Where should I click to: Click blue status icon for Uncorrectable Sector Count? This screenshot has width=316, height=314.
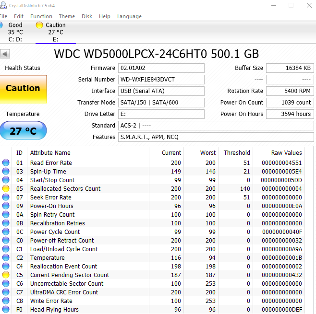click(x=6, y=283)
